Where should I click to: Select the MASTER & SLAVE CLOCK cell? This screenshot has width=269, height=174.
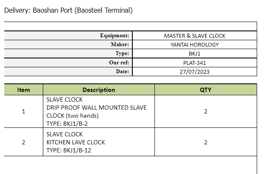[195, 36]
